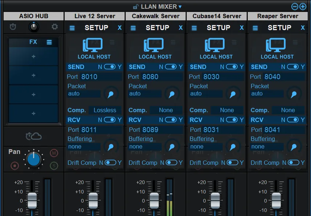The width and height of the screenshot is (311, 216).
Task: Select the Cakewalk Server channel header
Action: (156, 16)
